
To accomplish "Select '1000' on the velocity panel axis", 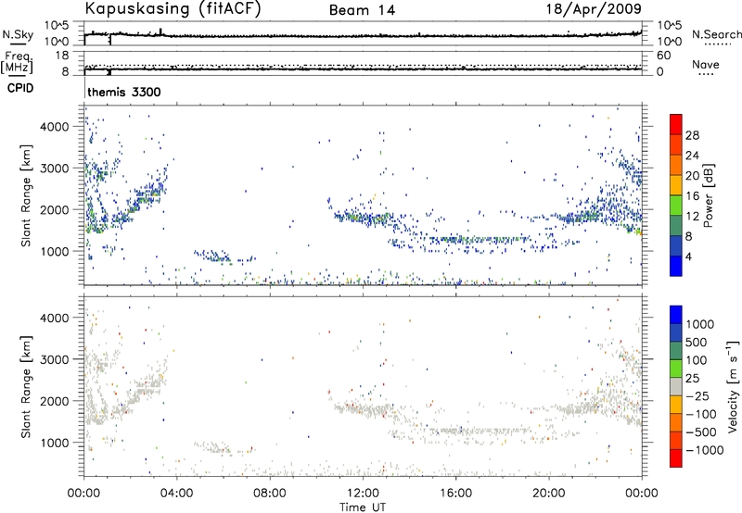I will coord(55,443).
